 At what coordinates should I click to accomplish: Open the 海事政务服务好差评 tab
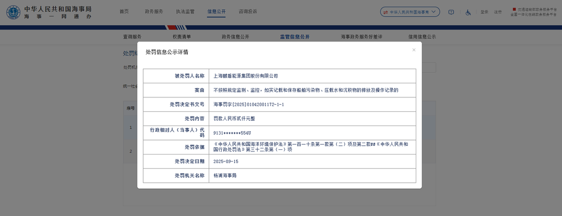point(362,37)
